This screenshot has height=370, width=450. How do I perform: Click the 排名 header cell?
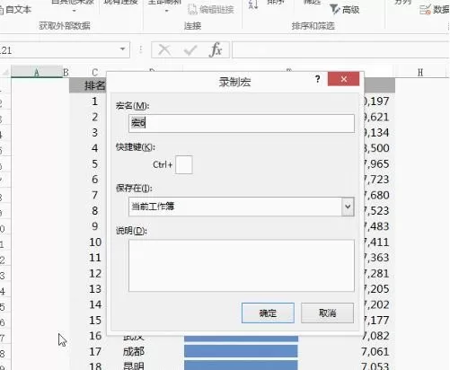pos(88,86)
